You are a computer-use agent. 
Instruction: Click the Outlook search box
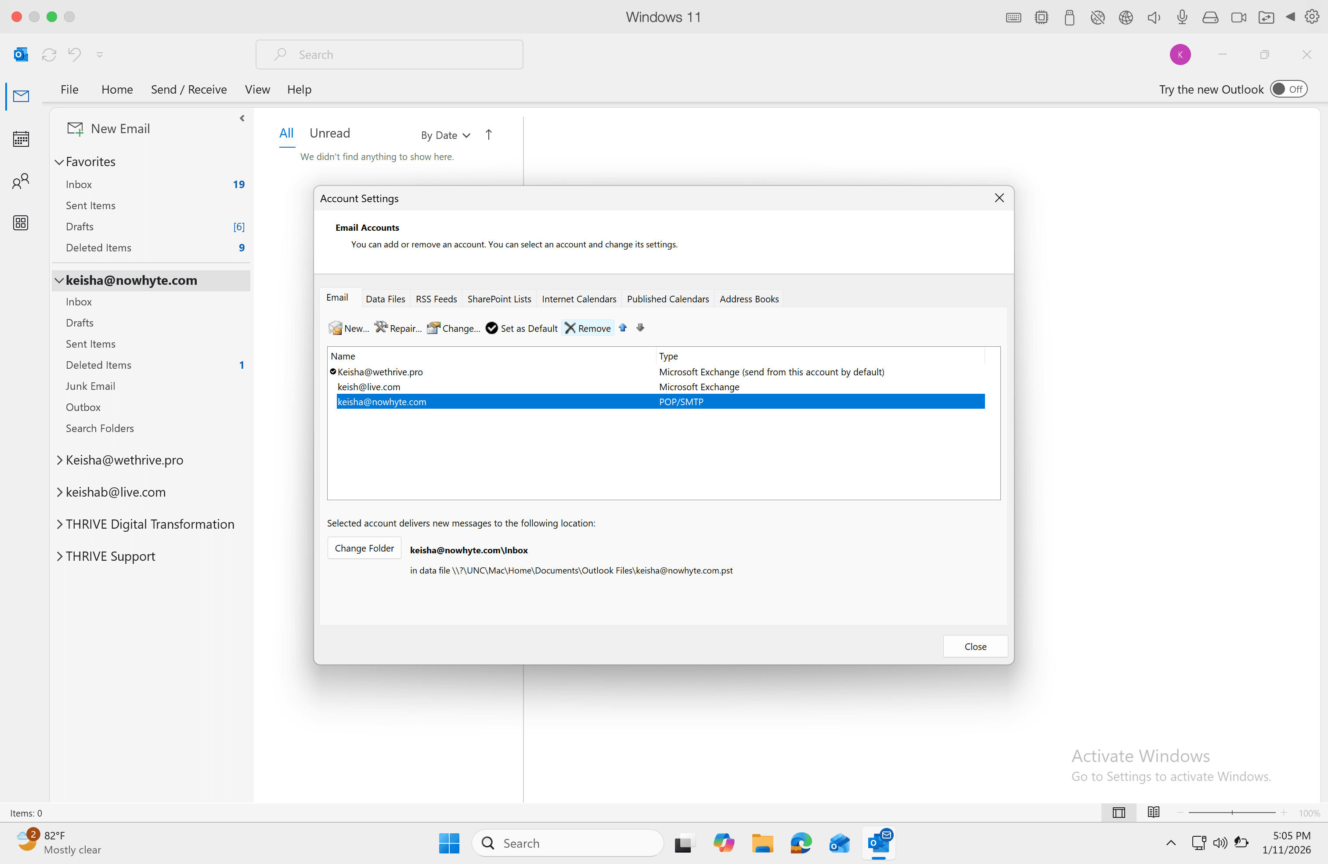tap(389, 54)
